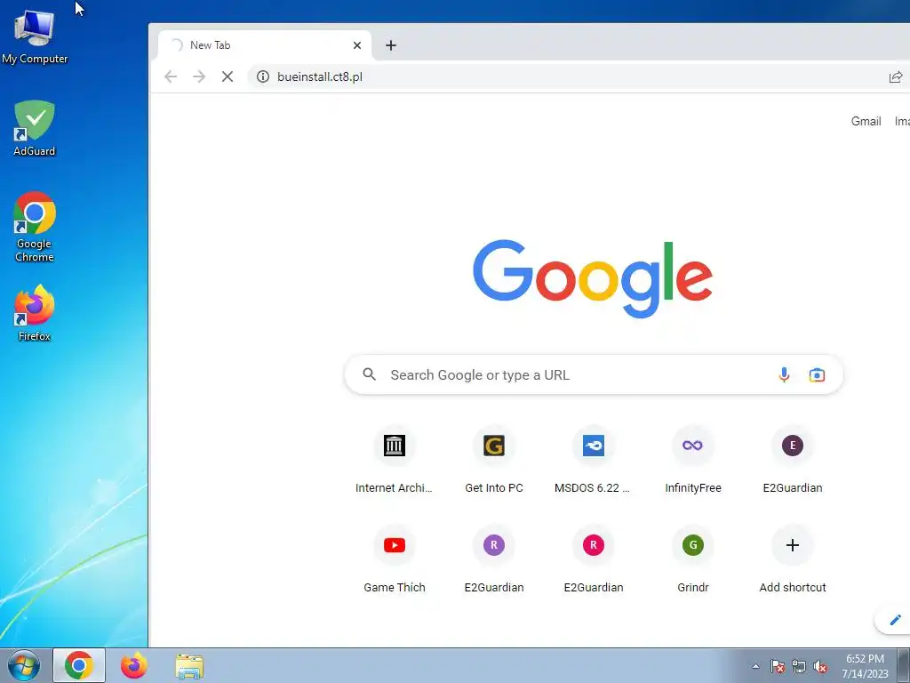This screenshot has height=683, width=910.
Task: Switch to Chrome in taskbar
Action: (x=79, y=665)
